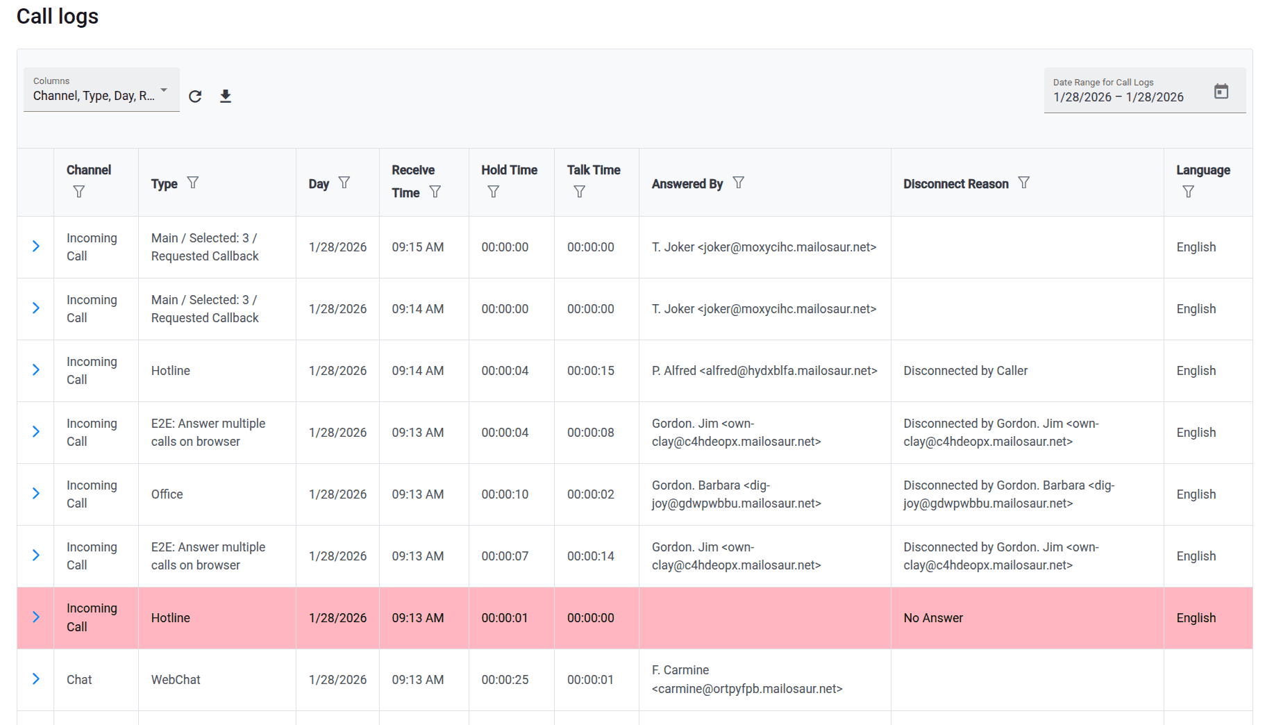Image resolution: width=1265 pixels, height=725 pixels.
Task: Open the date range calendar icon
Action: coord(1221,91)
